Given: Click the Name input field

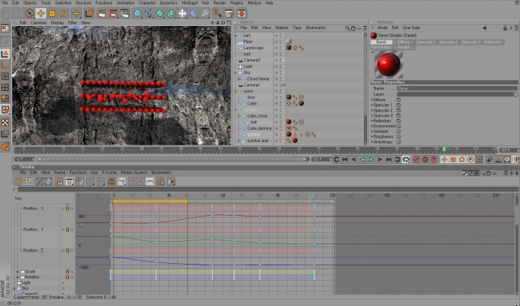Looking at the screenshot, I should tap(457, 88).
